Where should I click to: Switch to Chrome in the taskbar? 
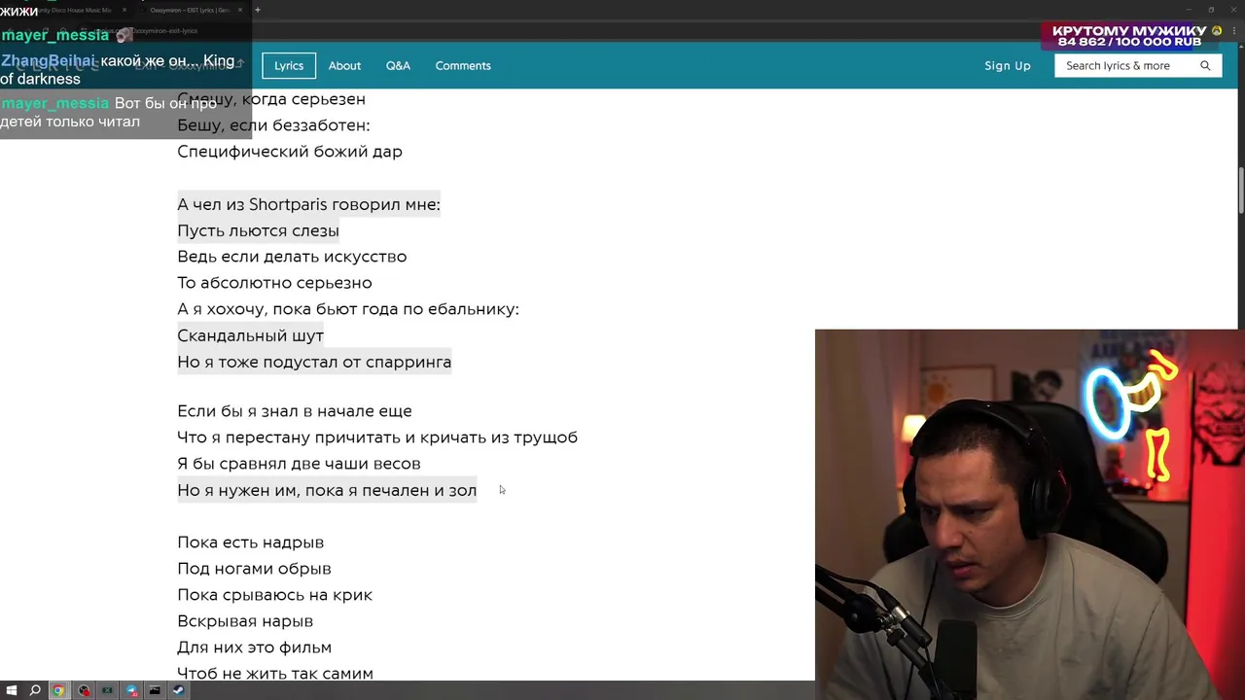point(58,690)
